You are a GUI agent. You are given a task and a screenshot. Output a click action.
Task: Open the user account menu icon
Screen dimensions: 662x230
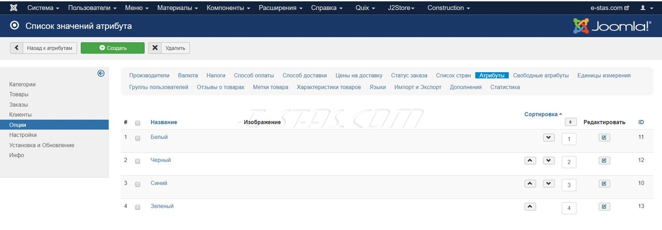tap(646, 8)
